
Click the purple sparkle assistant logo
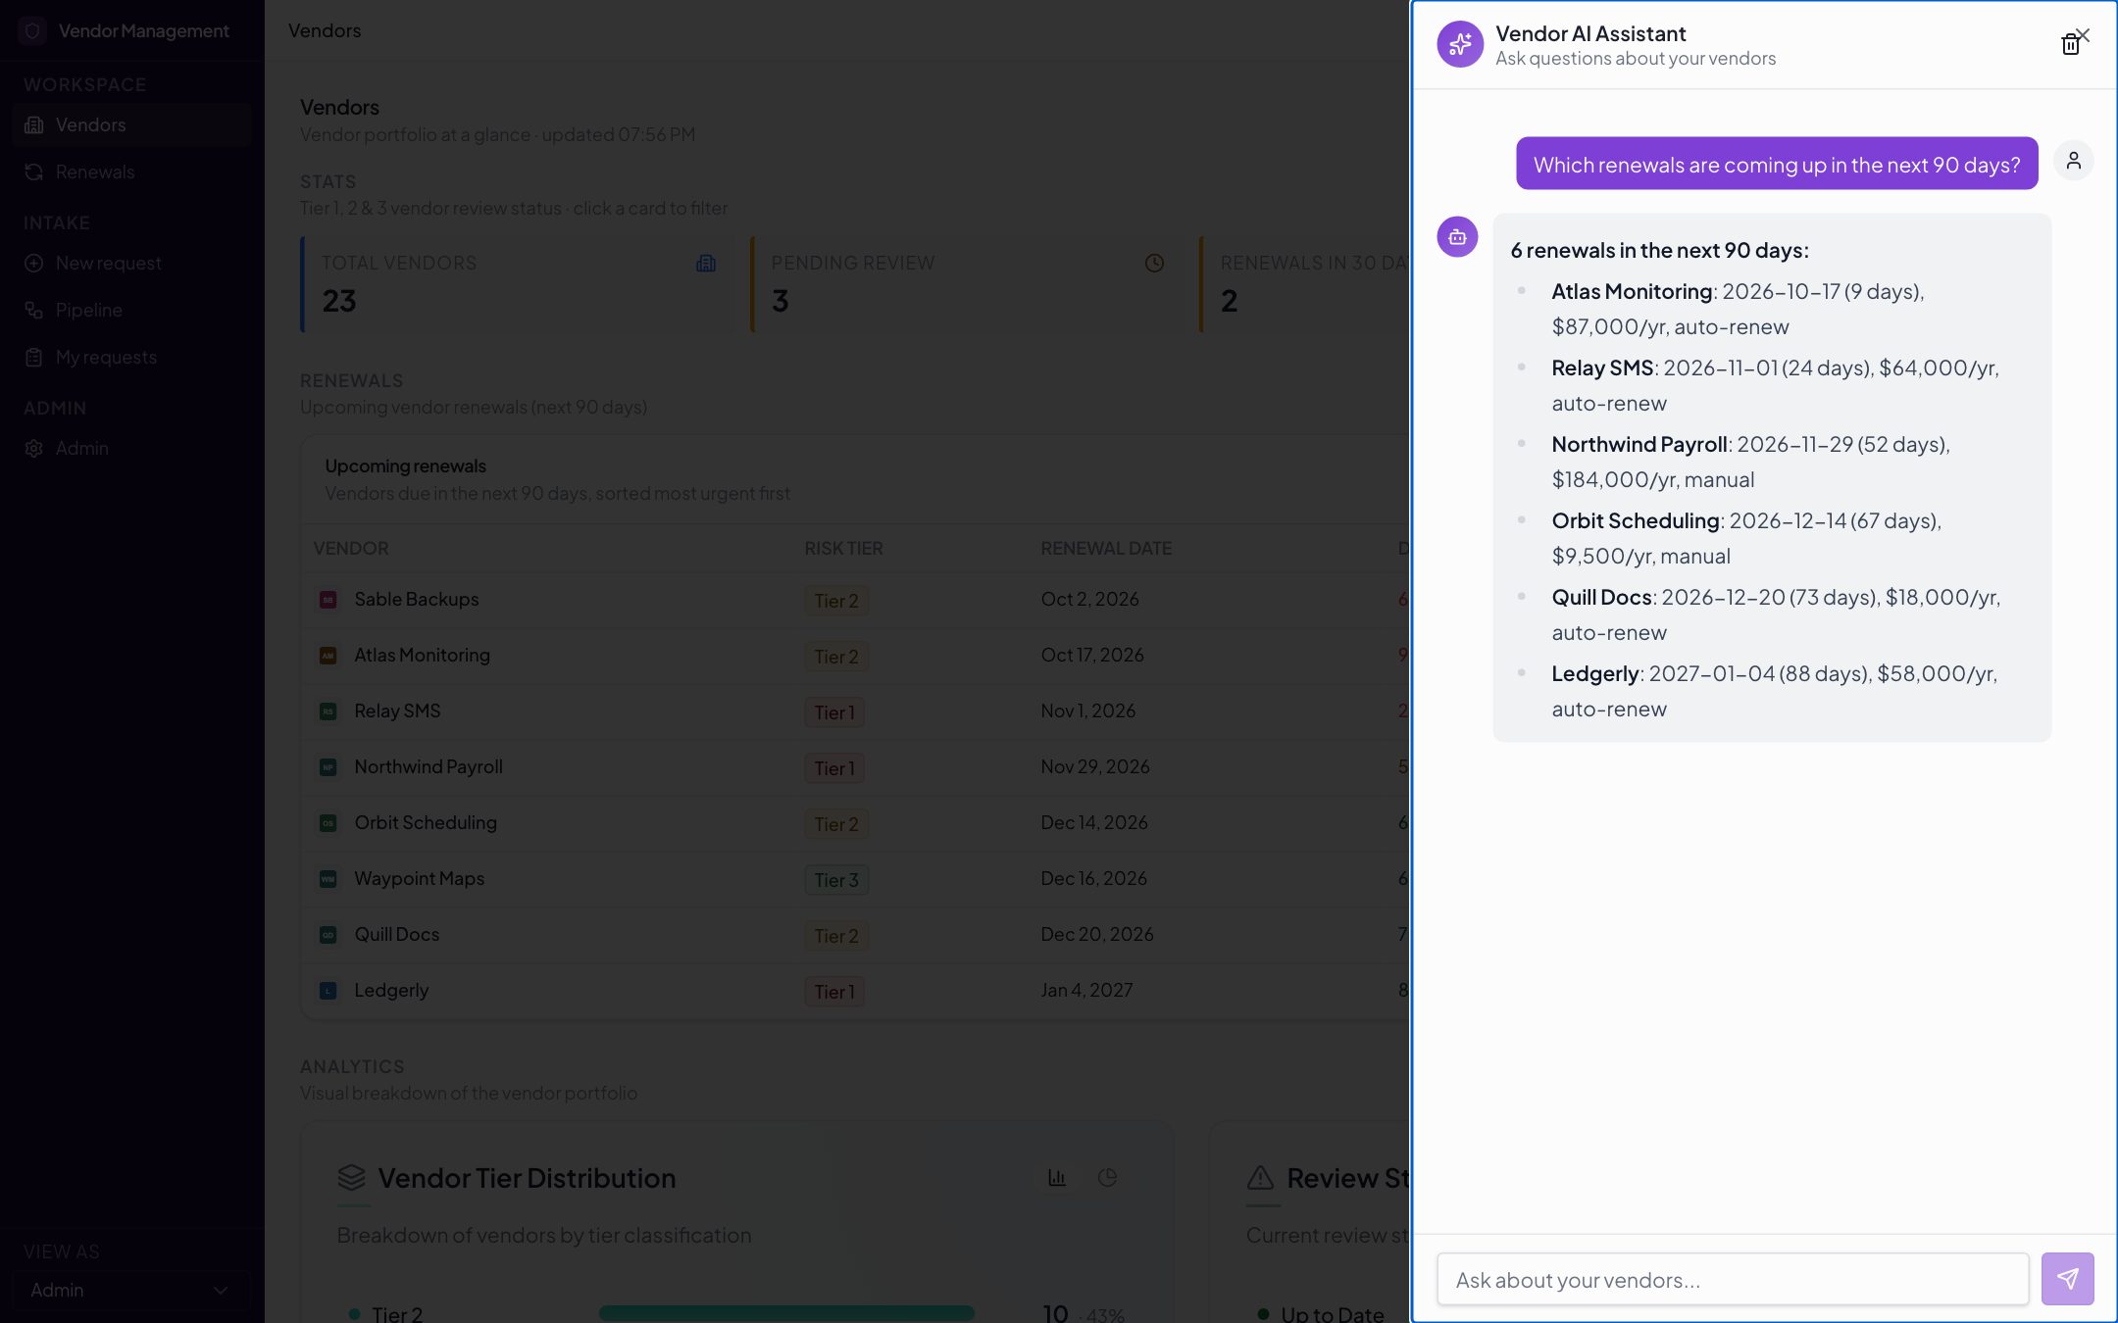1460,44
